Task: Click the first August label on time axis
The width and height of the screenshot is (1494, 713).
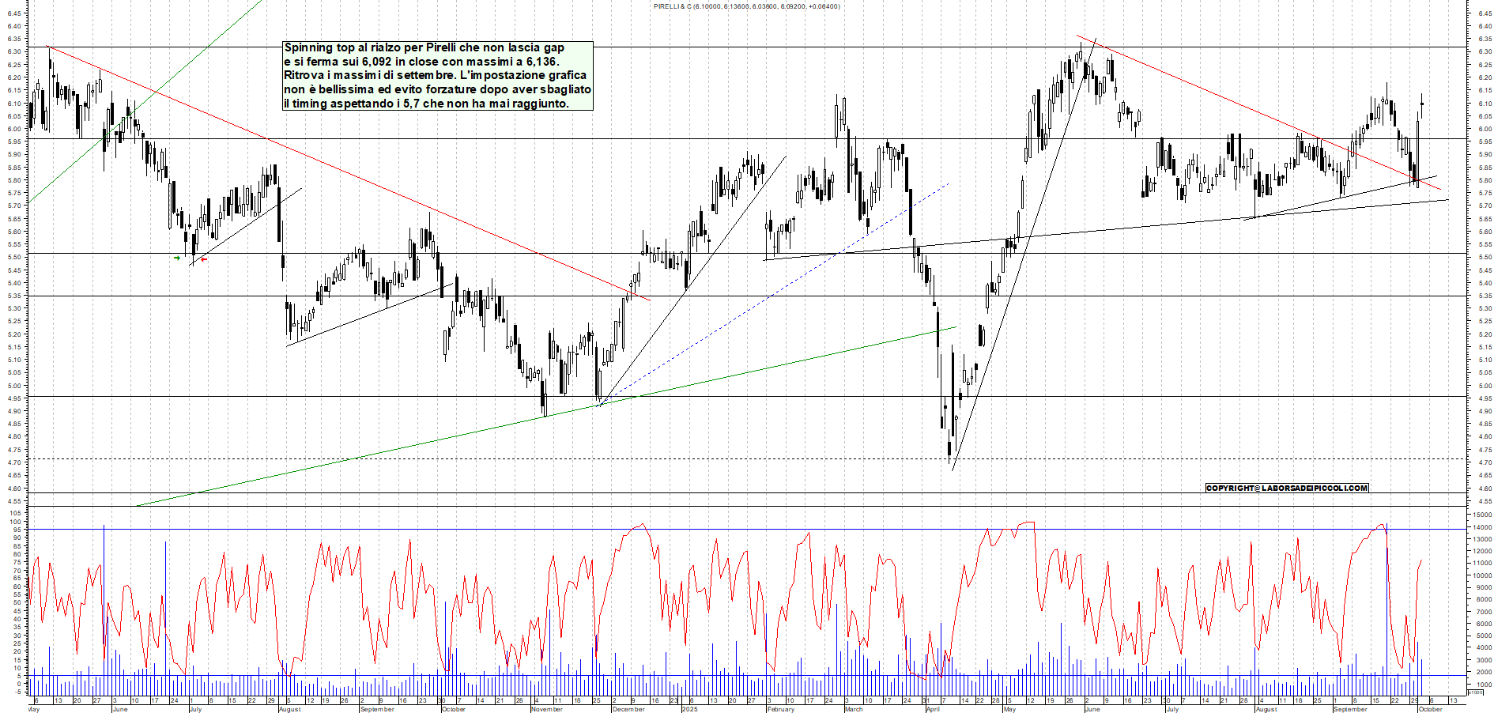Action: pos(289,709)
